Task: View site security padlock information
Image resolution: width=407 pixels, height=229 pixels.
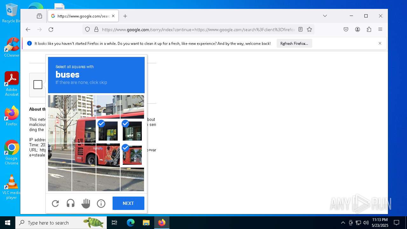Action: pyautogui.click(x=96, y=30)
